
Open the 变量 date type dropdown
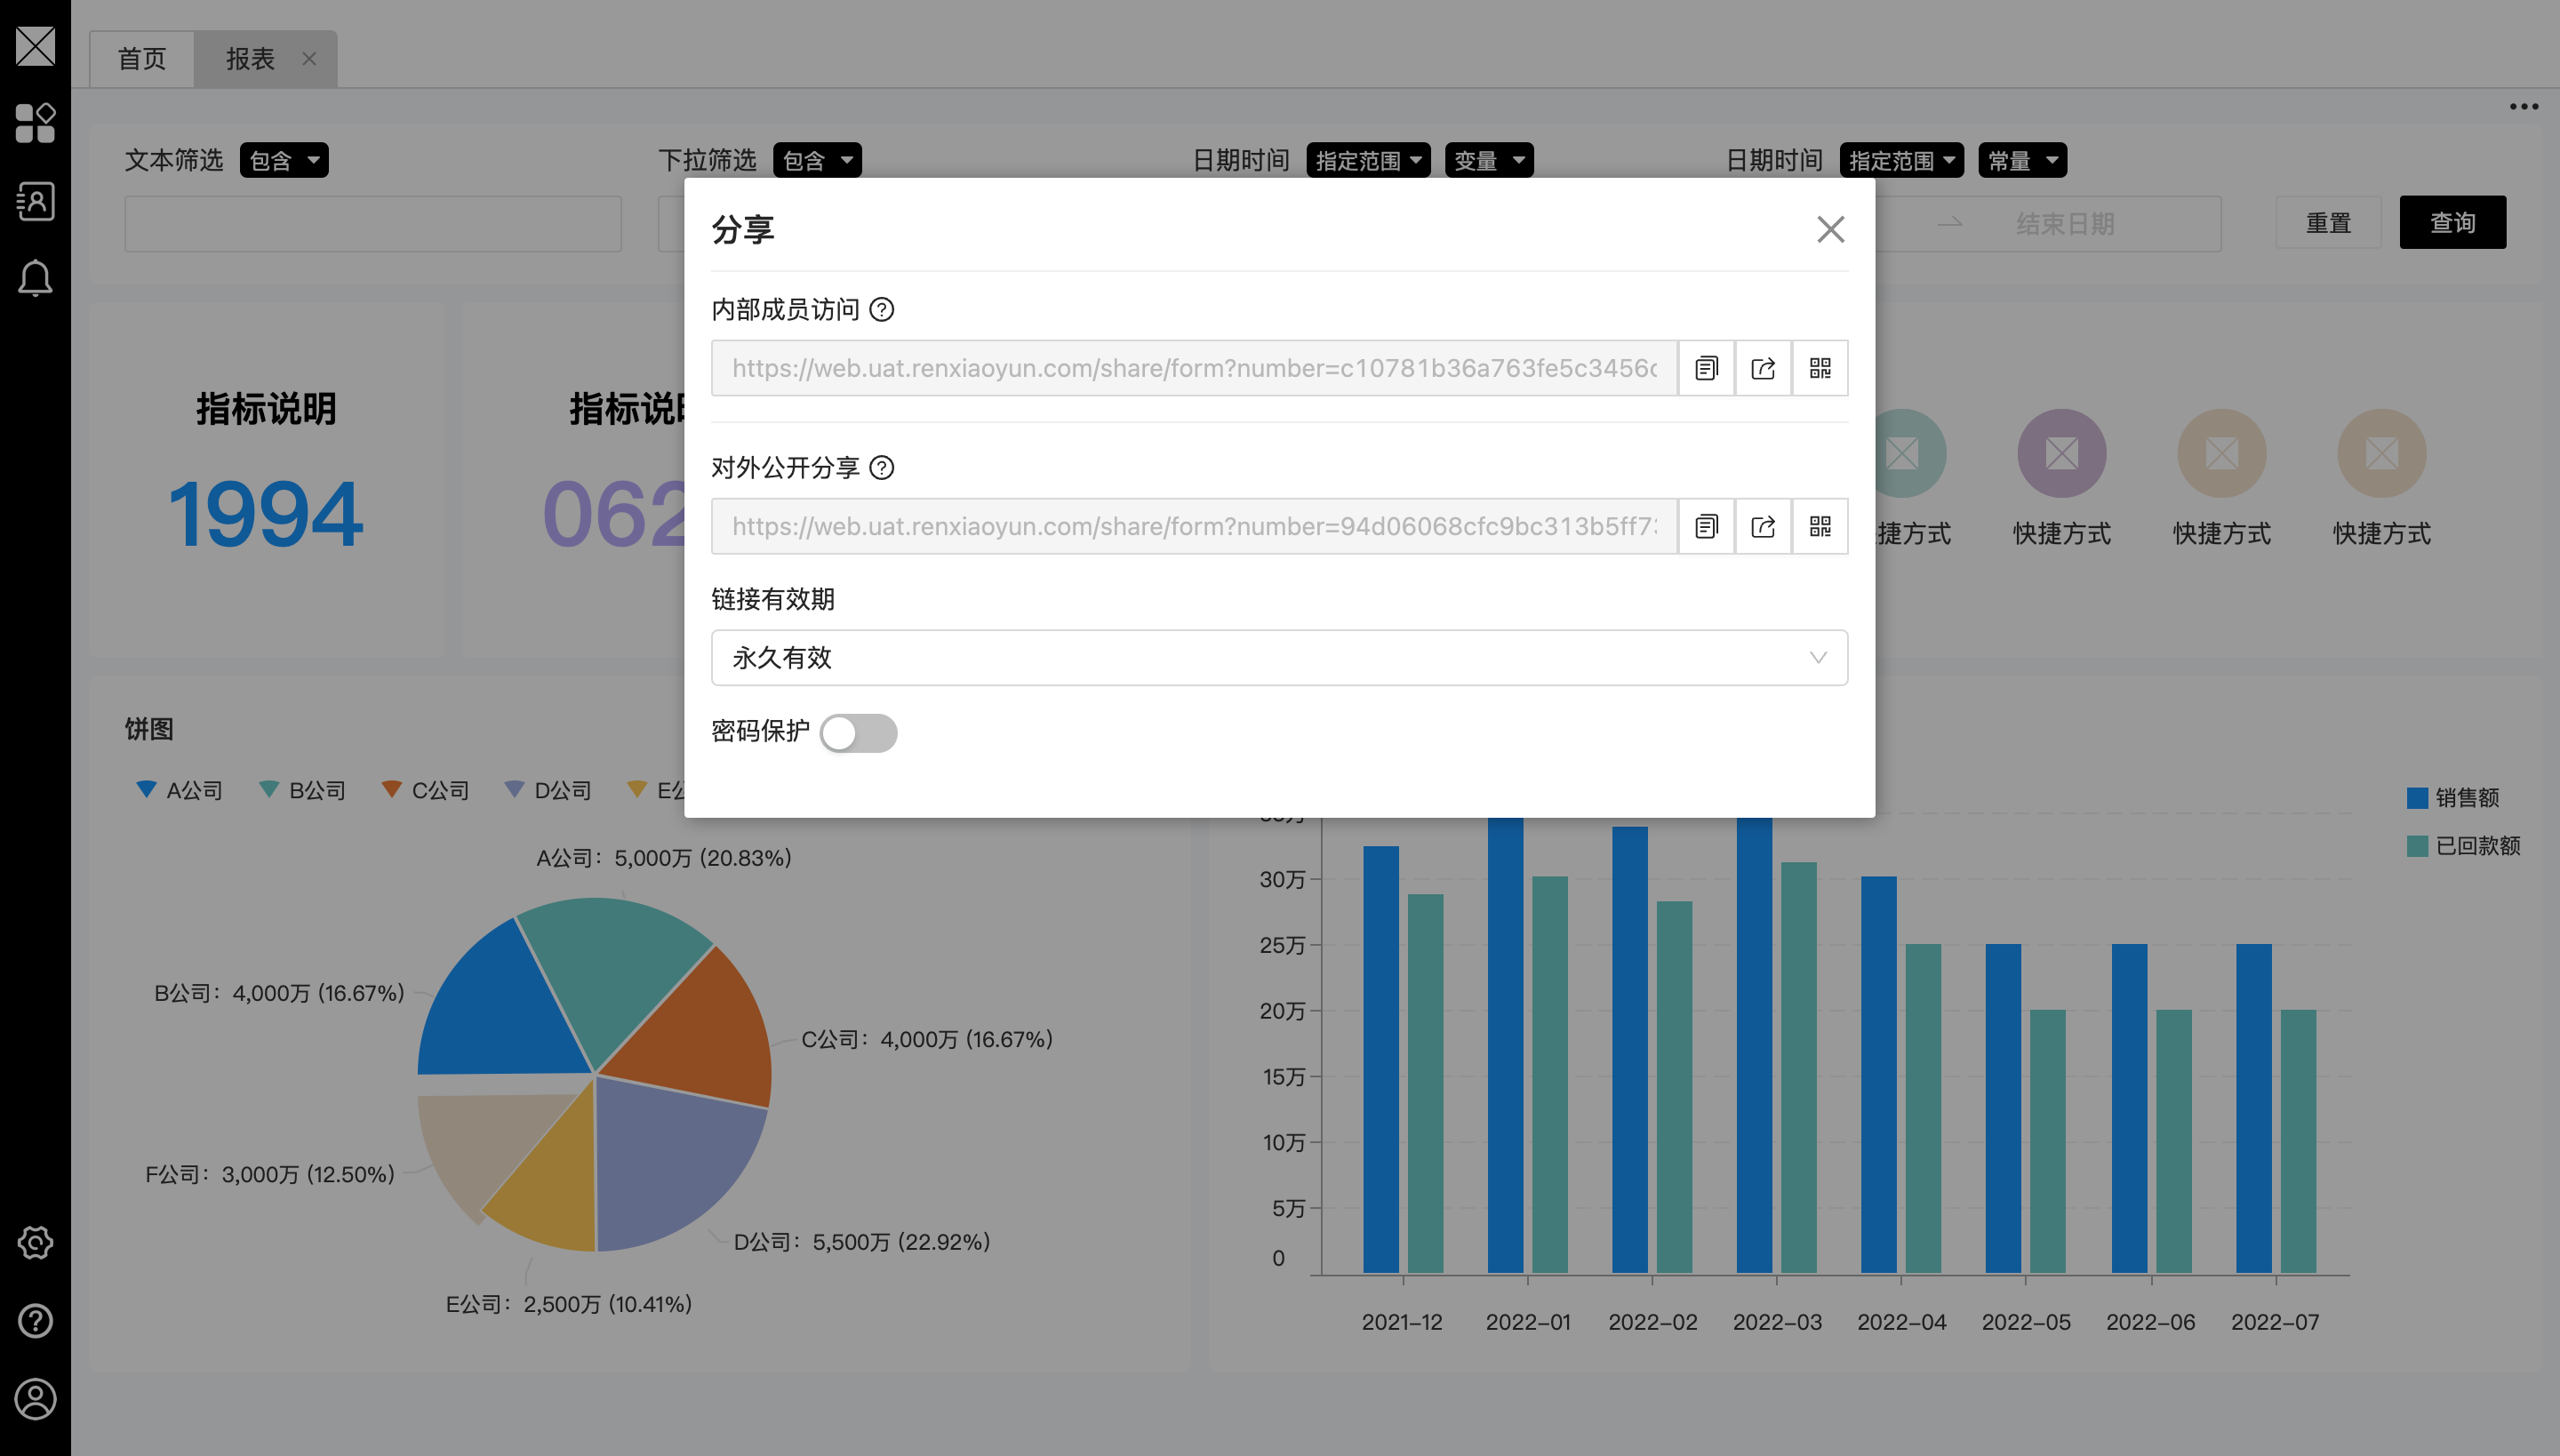[x=1488, y=160]
